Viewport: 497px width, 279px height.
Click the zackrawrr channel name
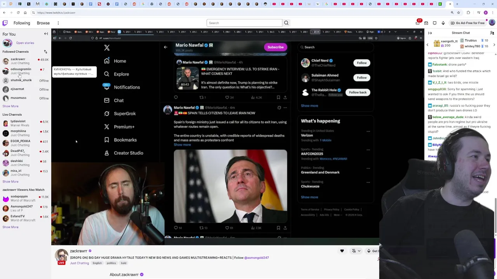pos(78,251)
